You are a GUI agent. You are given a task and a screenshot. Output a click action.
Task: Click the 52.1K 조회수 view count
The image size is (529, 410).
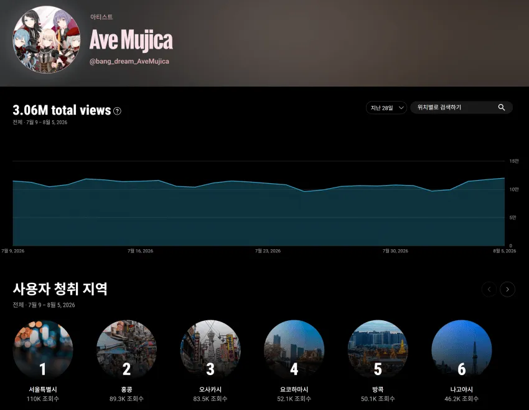[x=294, y=399]
